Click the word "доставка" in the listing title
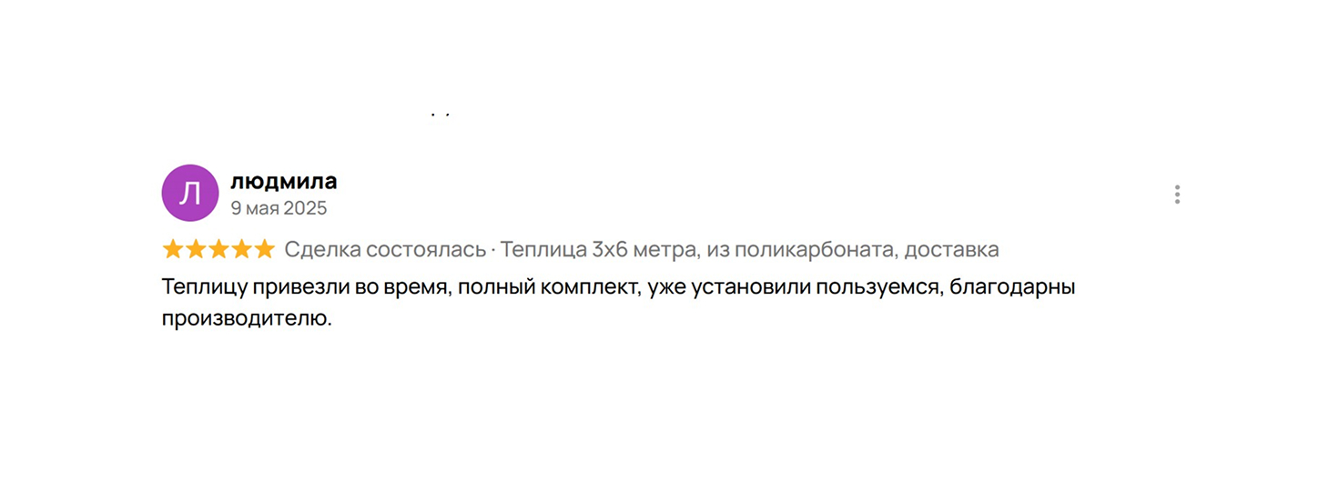Image resolution: width=1329 pixels, height=491 pixels. [951, 249]
